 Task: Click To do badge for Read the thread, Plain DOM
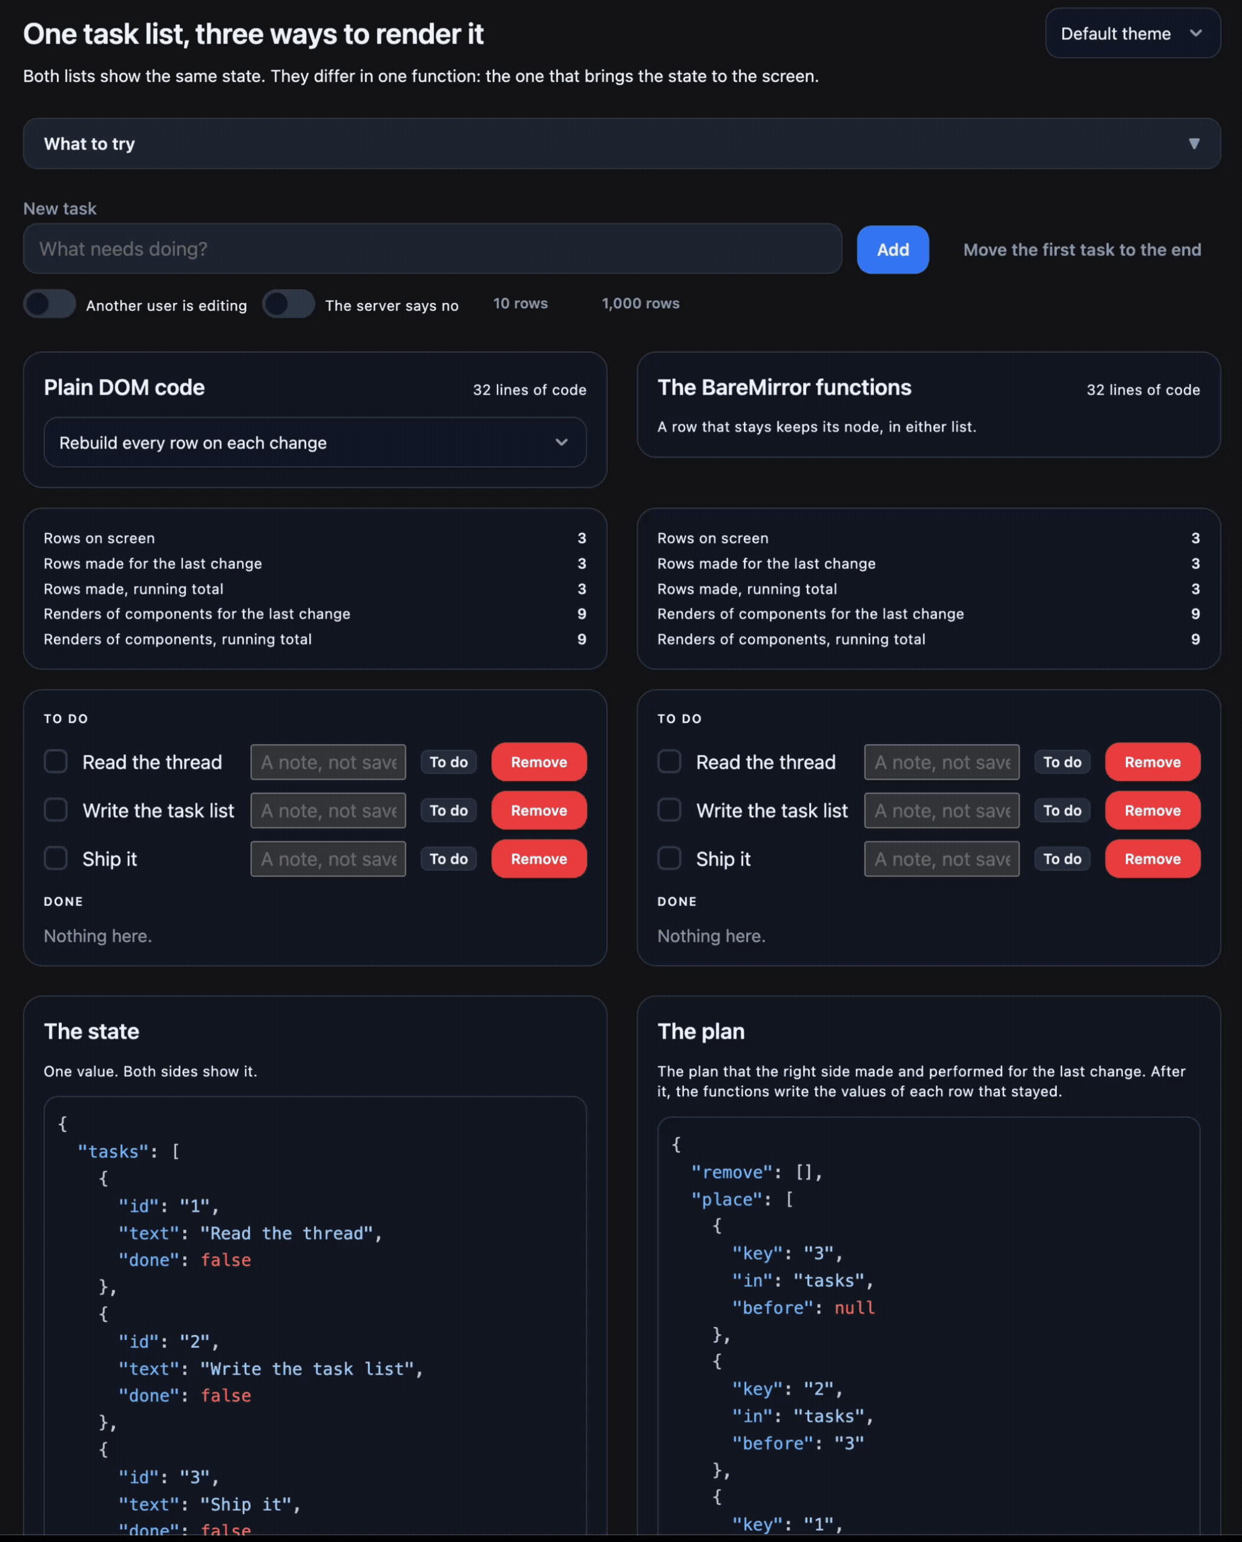pos(448,763)
